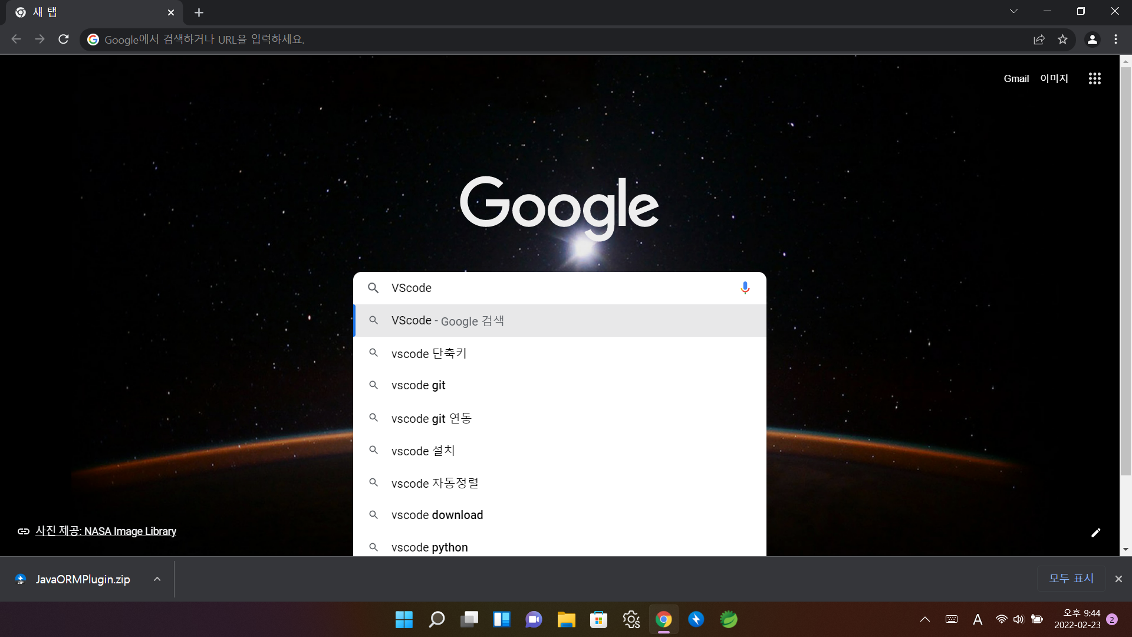Open a new tab with plus button
The image size is (1132, 637).
point(199,12)
